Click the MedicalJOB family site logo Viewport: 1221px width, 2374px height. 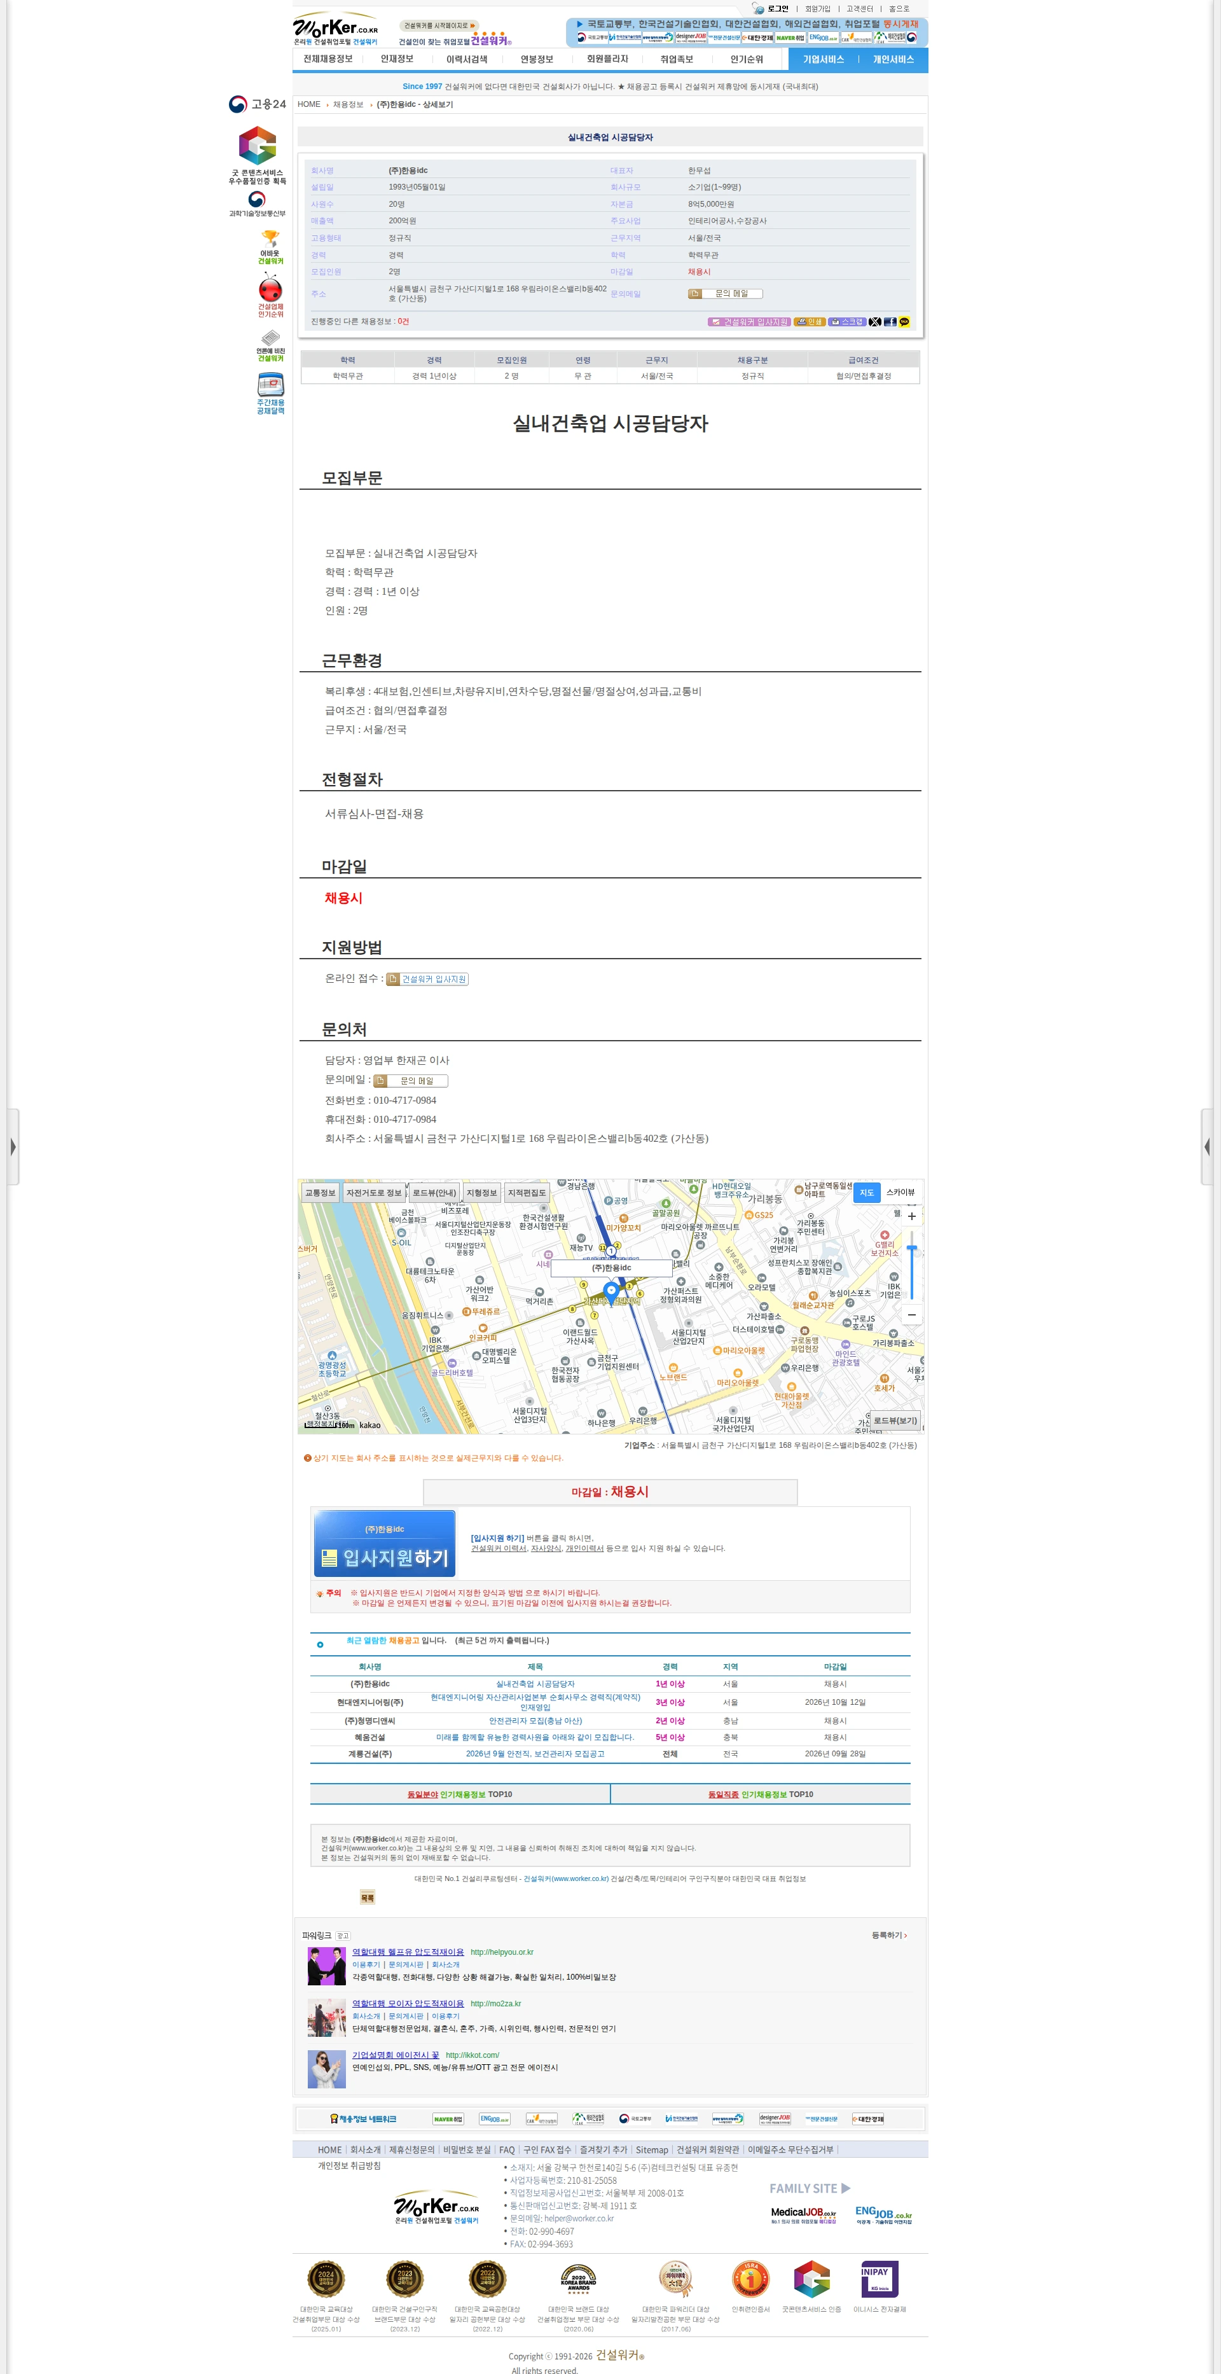pyautogui.click(x=804, y=2216)
